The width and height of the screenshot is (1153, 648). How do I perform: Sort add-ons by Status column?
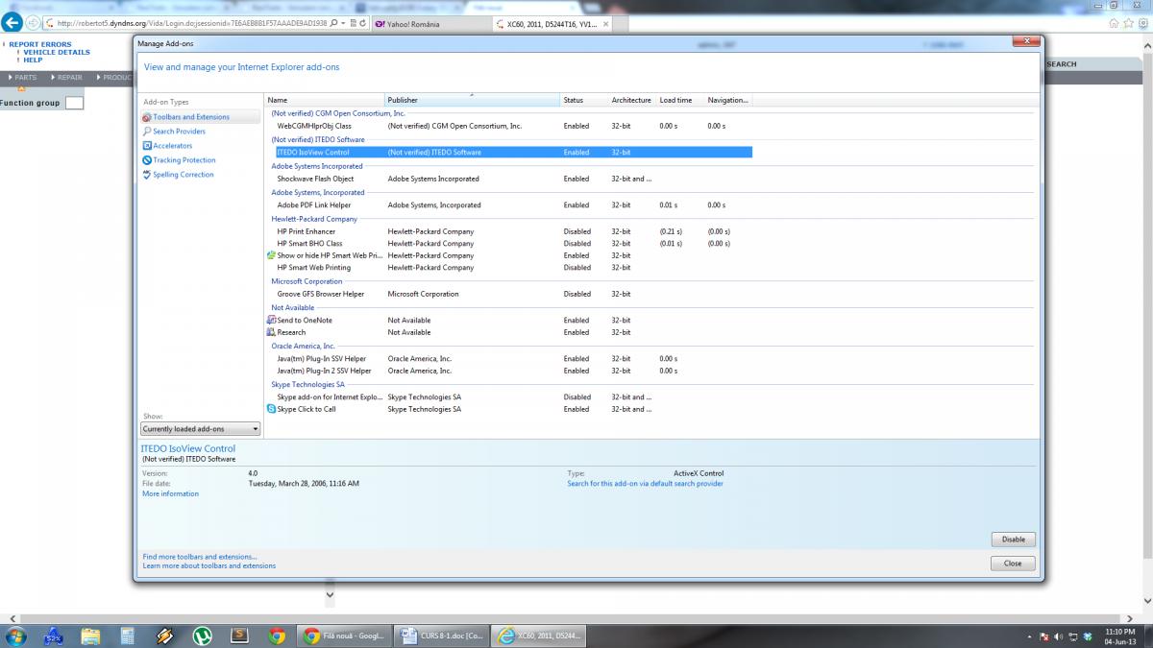584,100
